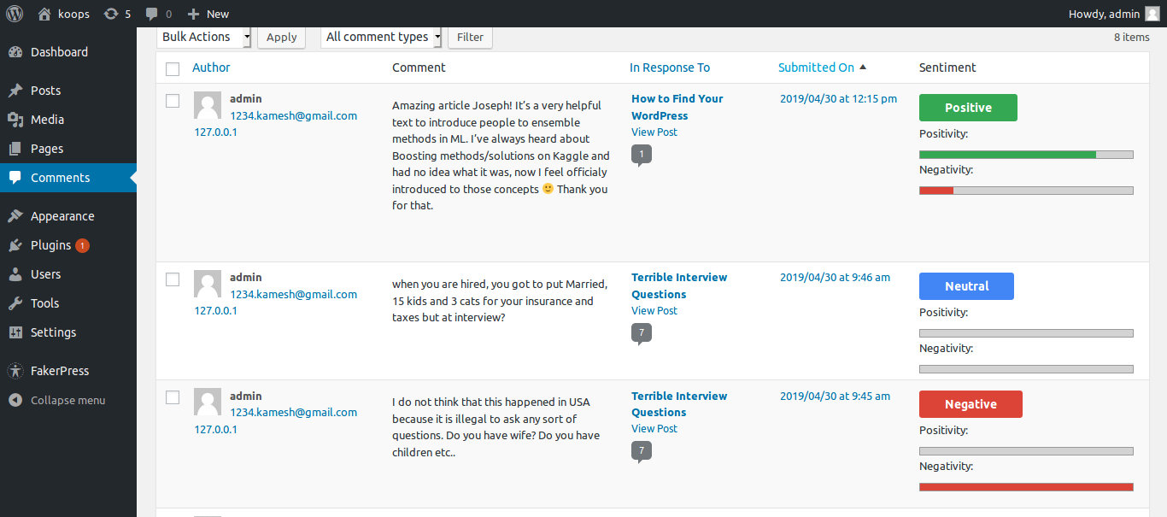Check the 'I do not think' comment
Viewport: 1167px width, 517px height.
[x=173, y=397]
